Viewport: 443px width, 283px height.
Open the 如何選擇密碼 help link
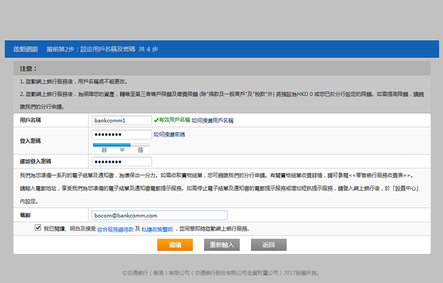[x=169, y=135]
